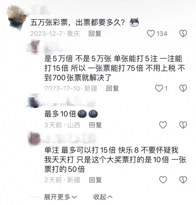
Task: Tap the dog emoji in top comment
Action: tap(134, 22)
